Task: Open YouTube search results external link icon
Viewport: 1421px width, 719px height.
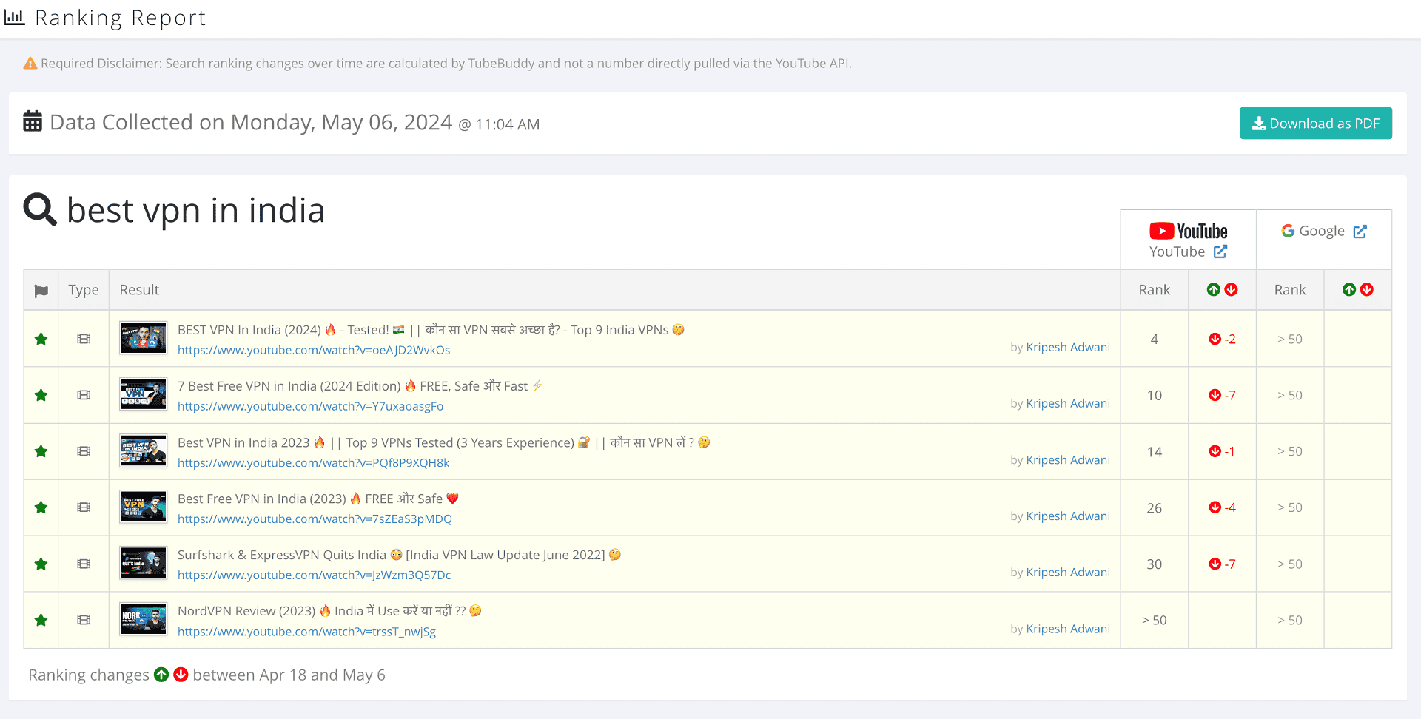Action: coord(1220,252)
